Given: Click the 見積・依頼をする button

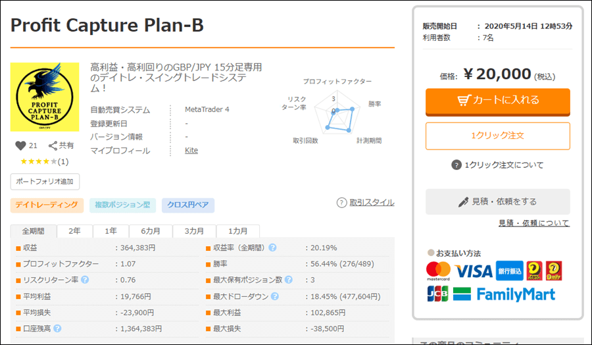Looking at the screenshot, I should (497, 201).
